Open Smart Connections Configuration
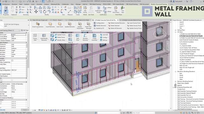Screen dimensions: 204x114 99,23
